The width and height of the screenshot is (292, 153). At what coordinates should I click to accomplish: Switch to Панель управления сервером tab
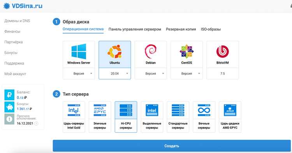[x=135, y=30]
